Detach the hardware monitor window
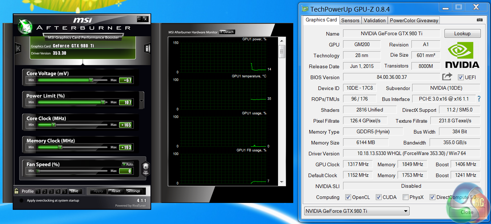This screenshot has height=224, width=491. pyautogui.click(x=227, y=32)
